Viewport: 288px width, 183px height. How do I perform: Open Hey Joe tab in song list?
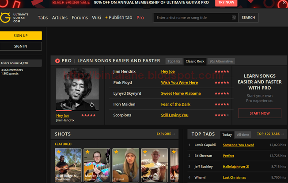[168, 71]
